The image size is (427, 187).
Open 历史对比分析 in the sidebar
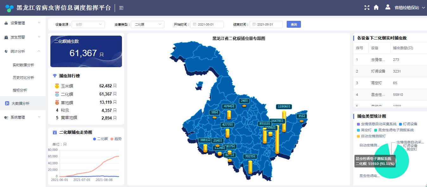pyautogui.click(x=23, y=78)
